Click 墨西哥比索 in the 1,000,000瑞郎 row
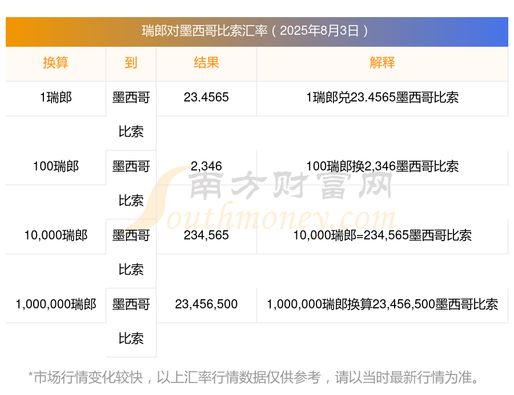Screen dimensions: 514x395 (131, 321)
